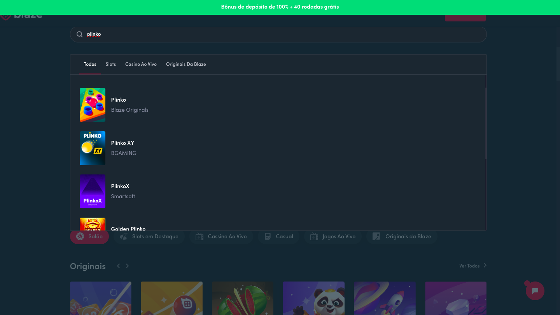Click the red header button
Viewport: 560px width, 315px height.
pos(465,18)
